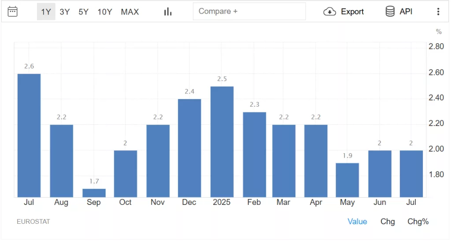Click the Feb bar labeled 2.3
This screenshot has width=451, height=241.
(x=255, y=155)
